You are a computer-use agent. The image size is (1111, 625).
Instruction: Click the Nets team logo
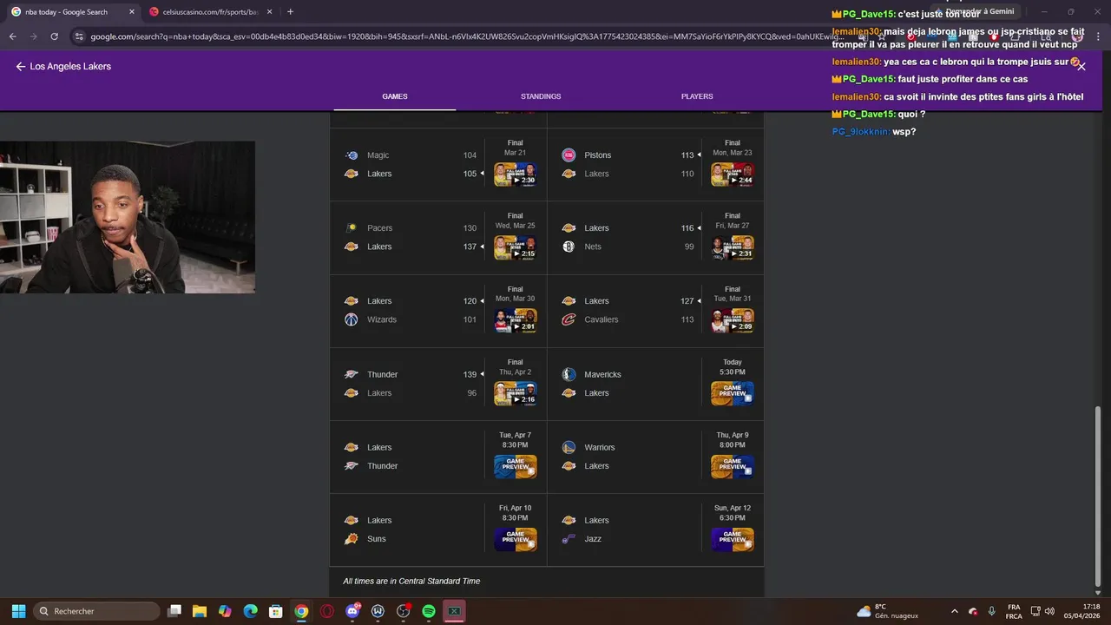point(569,247)
